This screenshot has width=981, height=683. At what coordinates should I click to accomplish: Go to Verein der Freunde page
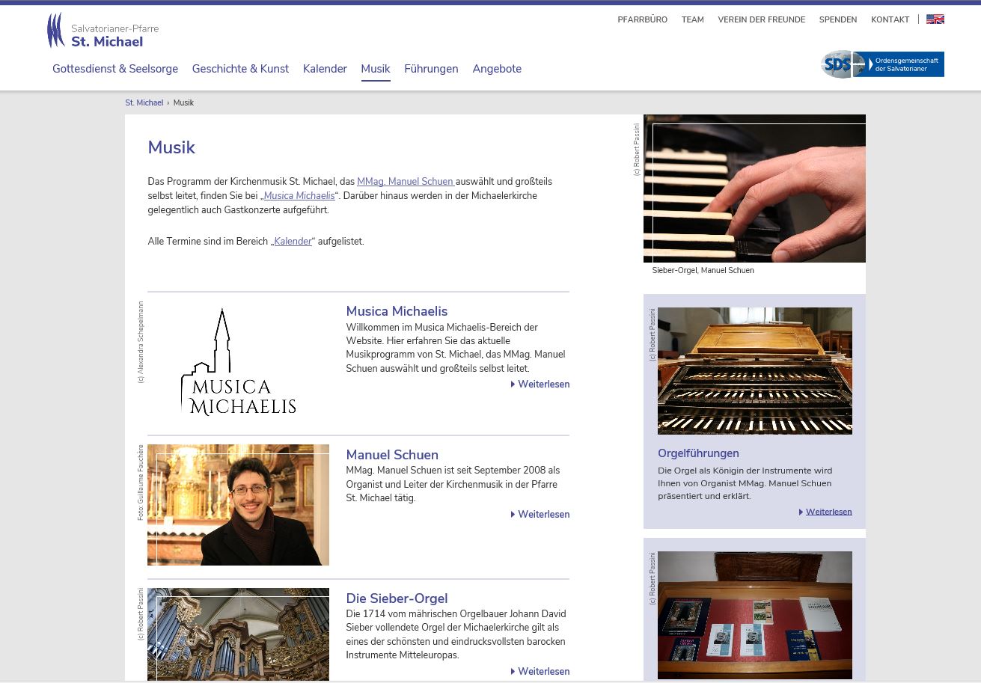[x=761, y=19]
